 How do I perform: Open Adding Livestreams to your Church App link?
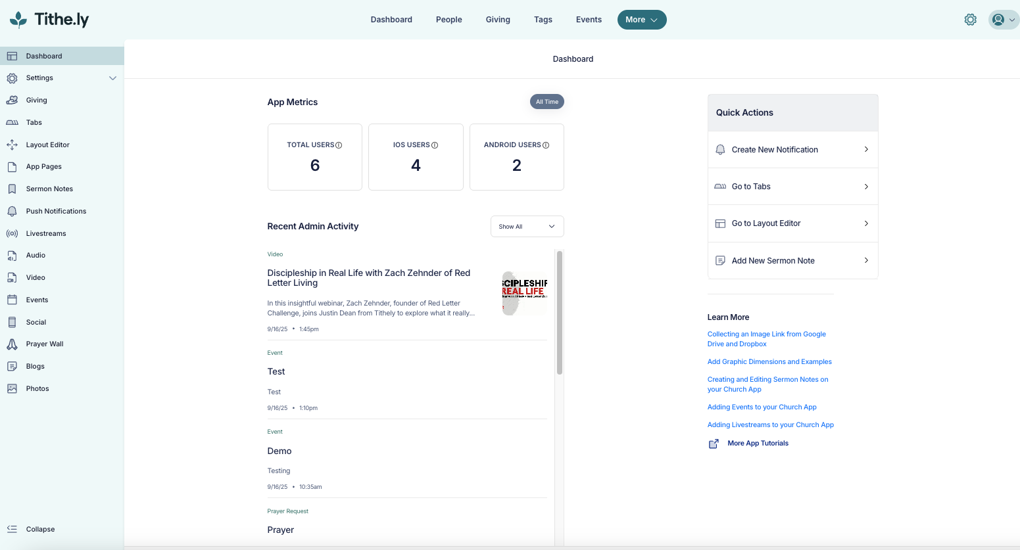pyautogui.click(x=771, y=424)
